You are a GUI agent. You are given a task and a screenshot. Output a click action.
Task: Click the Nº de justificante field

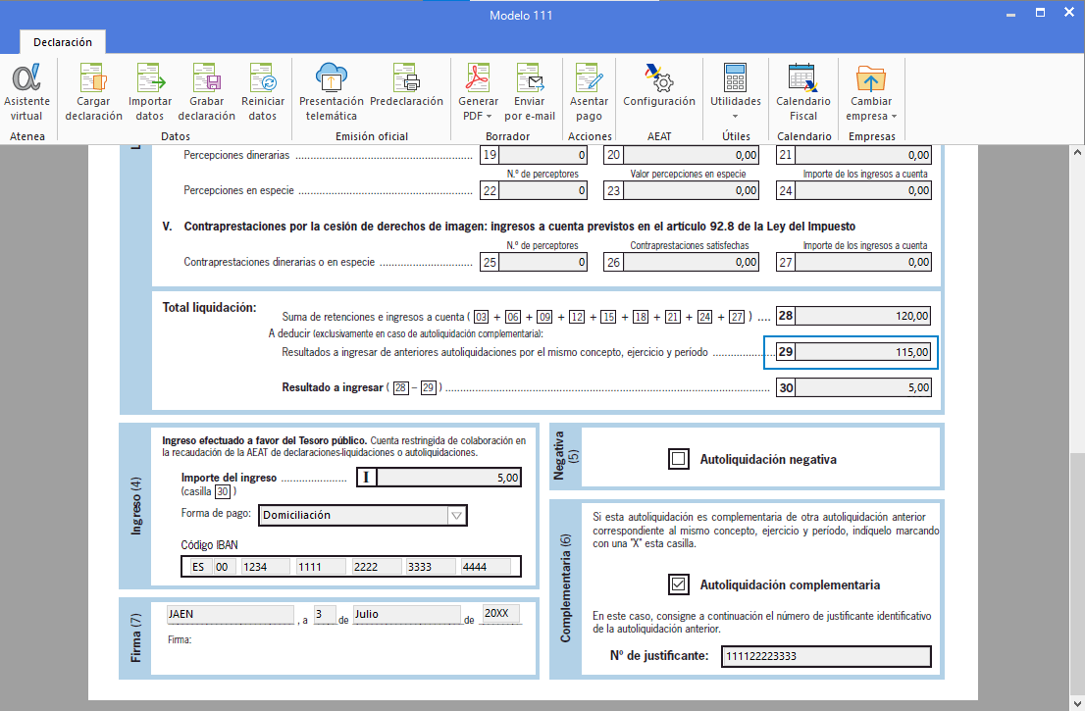coord(826,656)
